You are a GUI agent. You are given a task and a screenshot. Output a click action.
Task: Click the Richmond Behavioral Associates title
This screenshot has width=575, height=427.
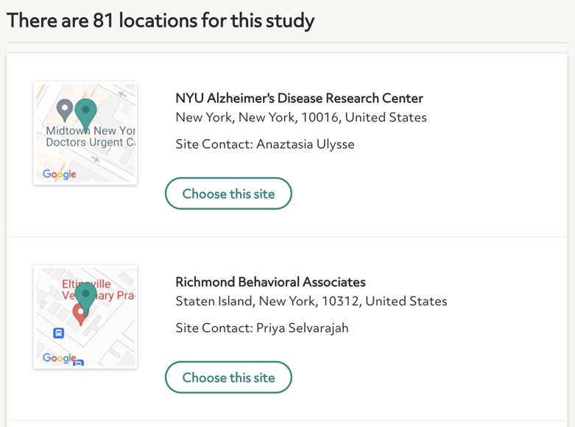271,282
